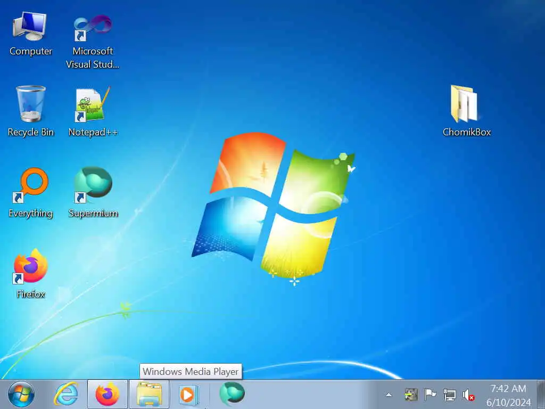Viewport: 545px width, 409px height.
Task: Click the 'Firefox' desktop label text
Action: [x=31, y=294]
